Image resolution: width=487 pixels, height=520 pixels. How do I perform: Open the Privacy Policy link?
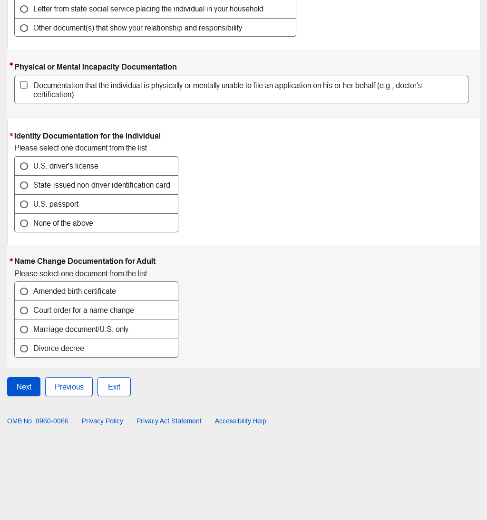(102, 421)
